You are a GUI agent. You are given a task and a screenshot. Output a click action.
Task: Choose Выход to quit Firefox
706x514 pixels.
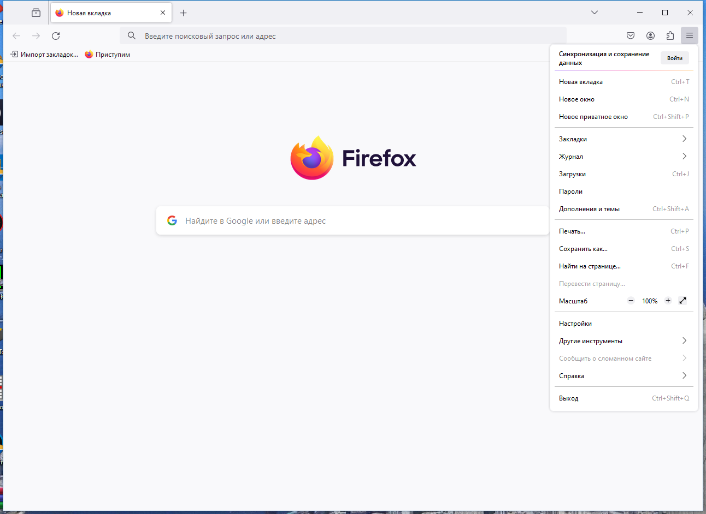[x=624, y=398]
